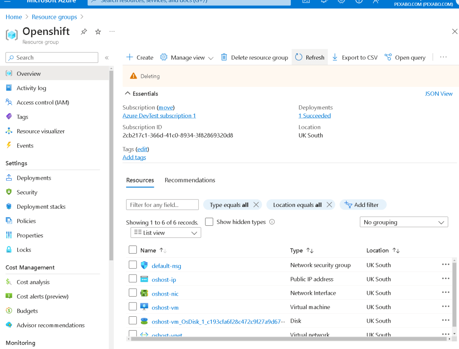Click the Filter for any field input
This screenshot has width=459, height=349.
(162, 205)
